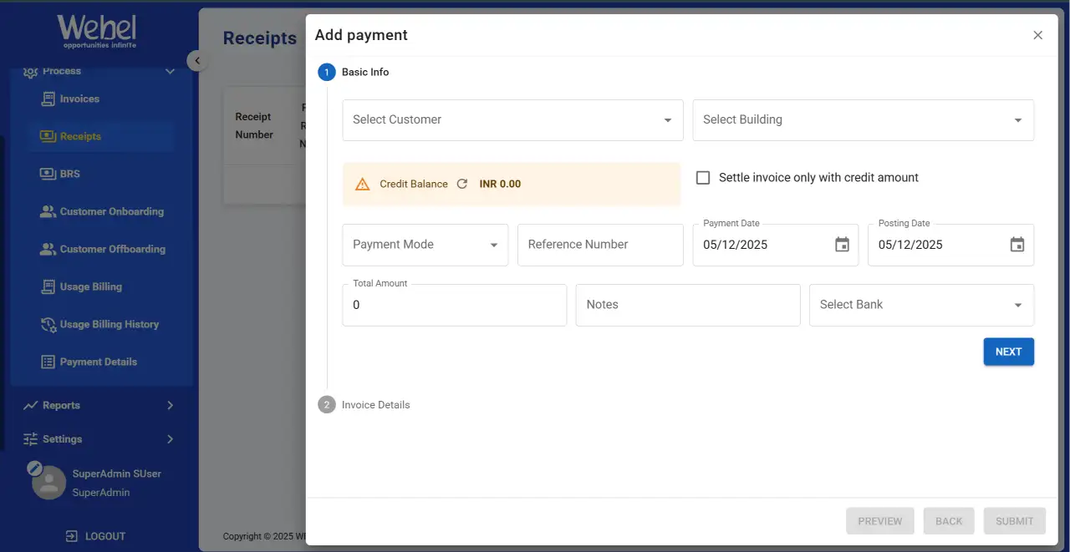Click the orange credit balance warning icon
This screenshot has width=1070, height=552.
click(x=362, y=185)
